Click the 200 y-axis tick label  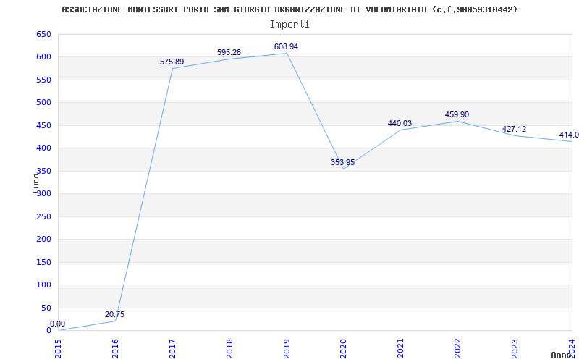(x=43, y=240)
